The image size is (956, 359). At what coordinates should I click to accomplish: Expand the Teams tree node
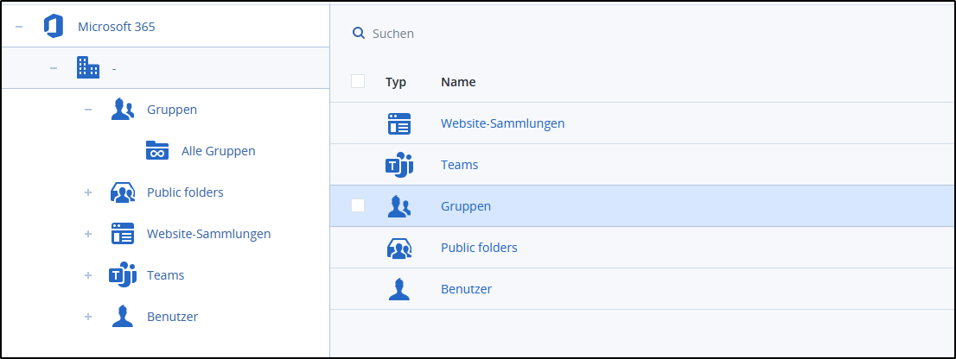pos(88,275)
